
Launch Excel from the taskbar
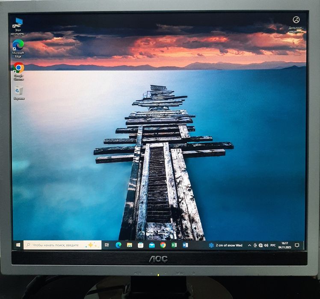coord(174,245)
